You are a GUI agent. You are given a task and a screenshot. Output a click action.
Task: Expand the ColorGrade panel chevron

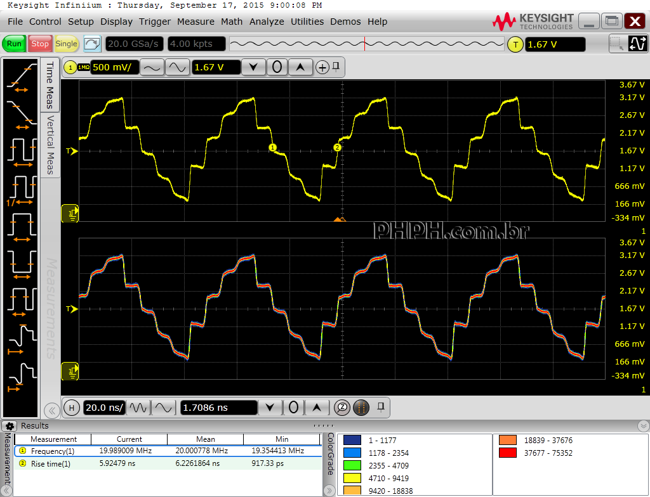(x=329, y=490)
